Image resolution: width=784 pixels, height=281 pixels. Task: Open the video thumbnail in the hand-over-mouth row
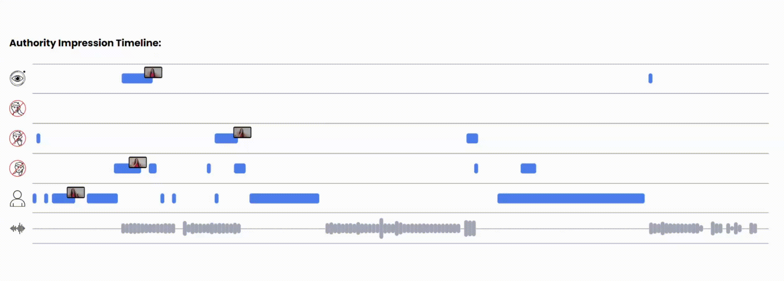pos(242,132)
